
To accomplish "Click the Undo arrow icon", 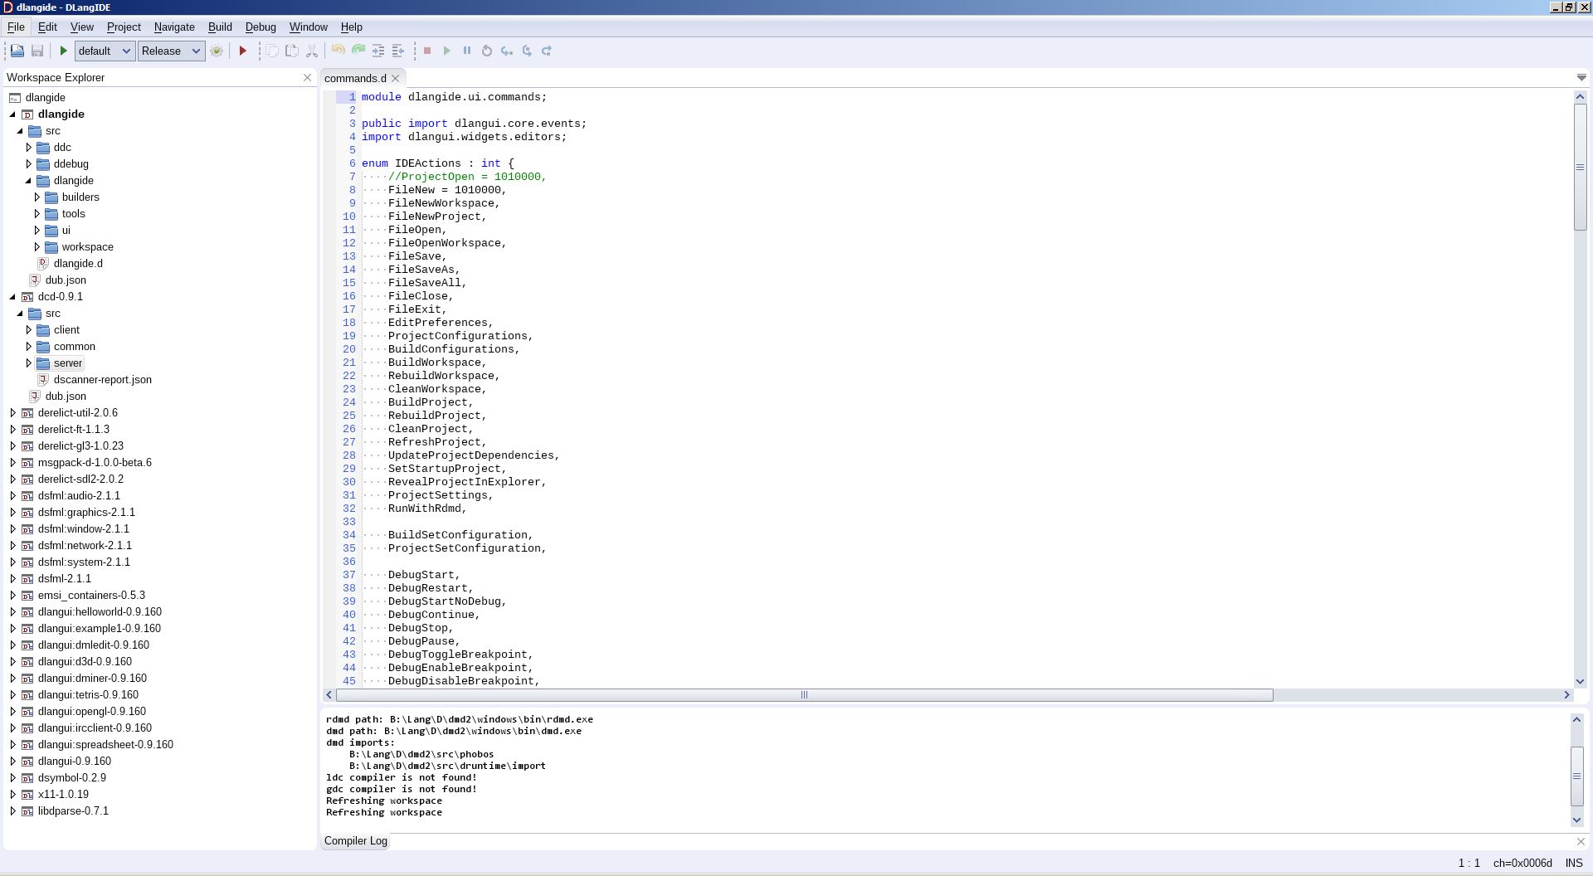I will [x=338, y=50].
